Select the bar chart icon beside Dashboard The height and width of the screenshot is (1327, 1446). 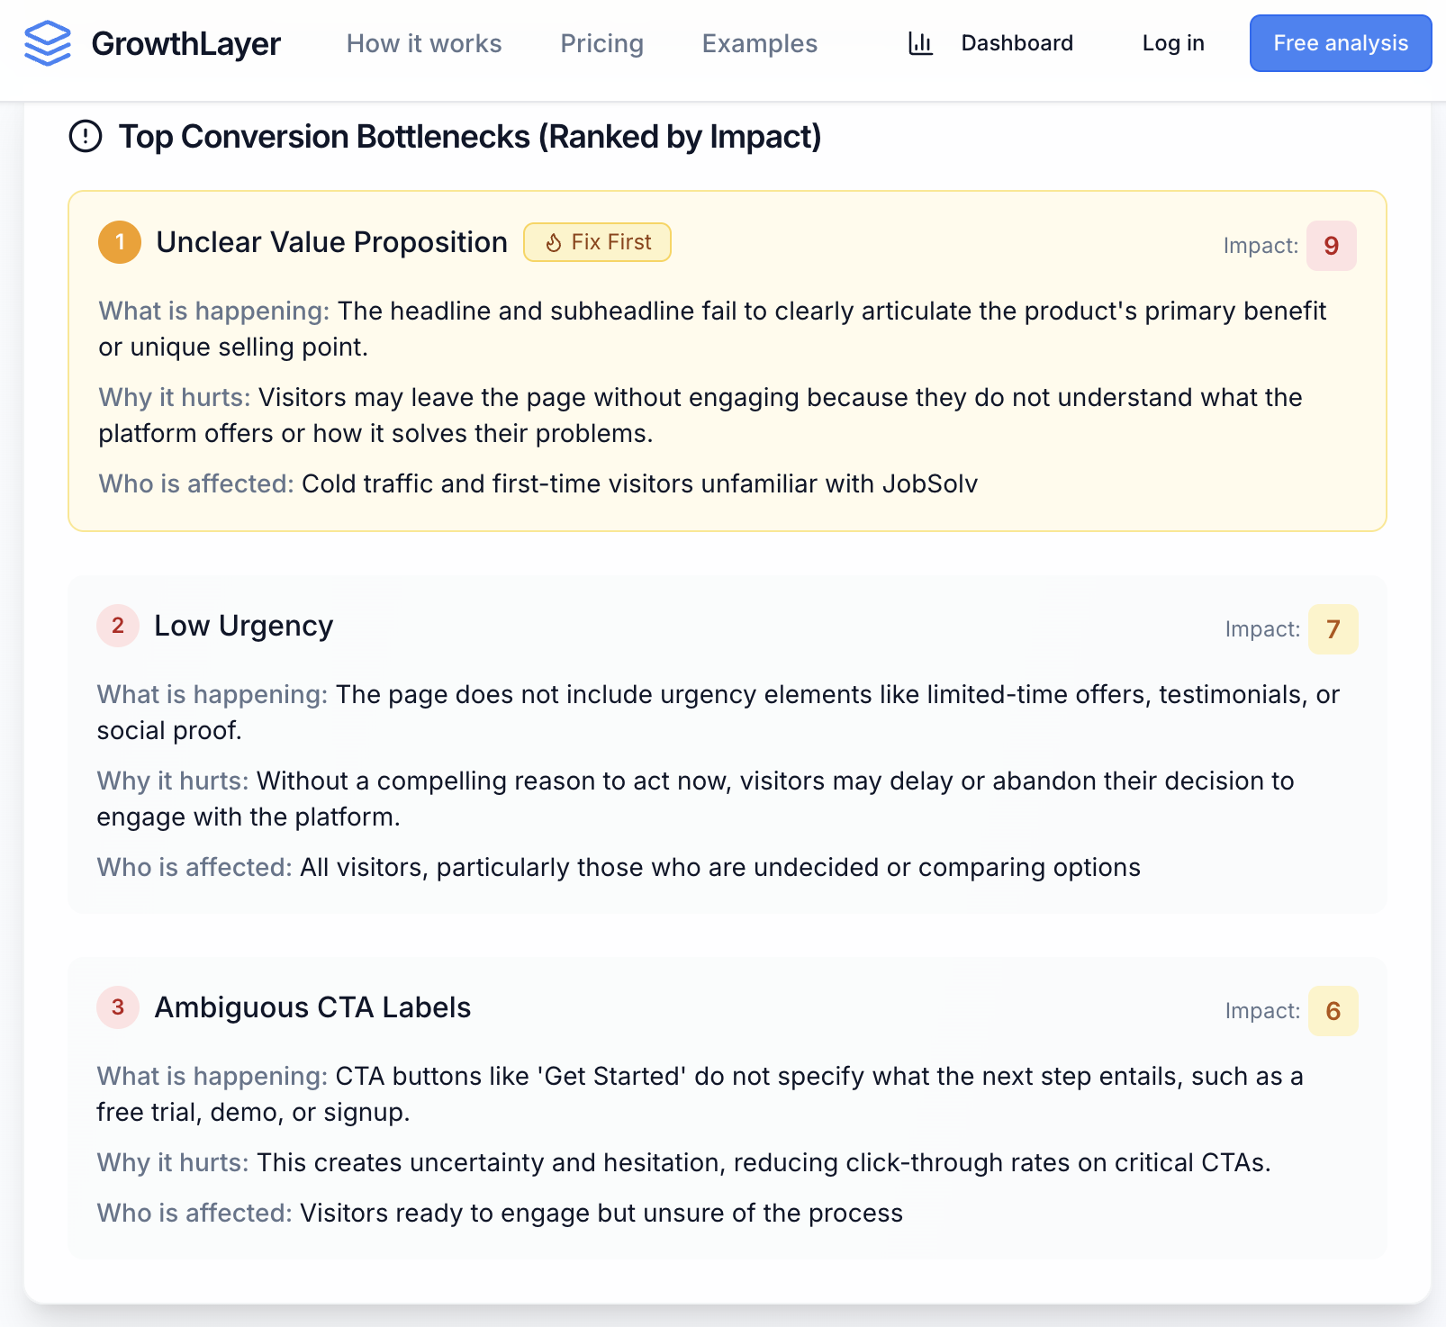point(921,42)
